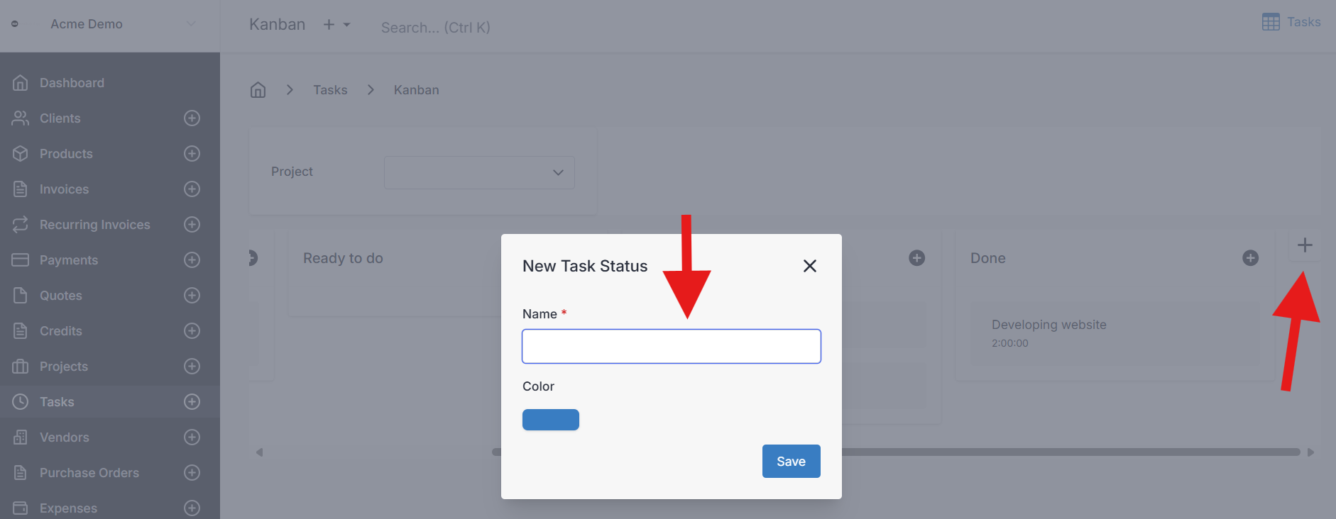The image size is (1336, 519).
Task: Open the quick-add plus dropdown in header
Action: (337, 25)
